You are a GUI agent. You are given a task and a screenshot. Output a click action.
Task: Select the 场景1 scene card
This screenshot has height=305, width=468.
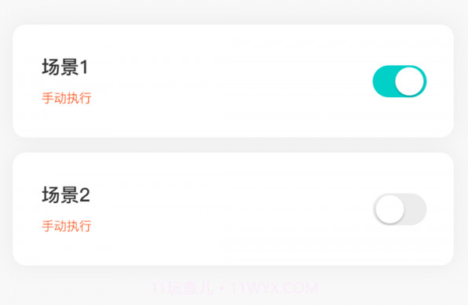point(233,81)
